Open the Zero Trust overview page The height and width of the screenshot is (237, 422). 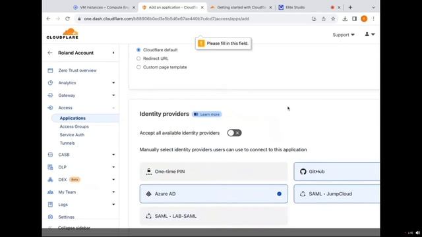point(77,70)
